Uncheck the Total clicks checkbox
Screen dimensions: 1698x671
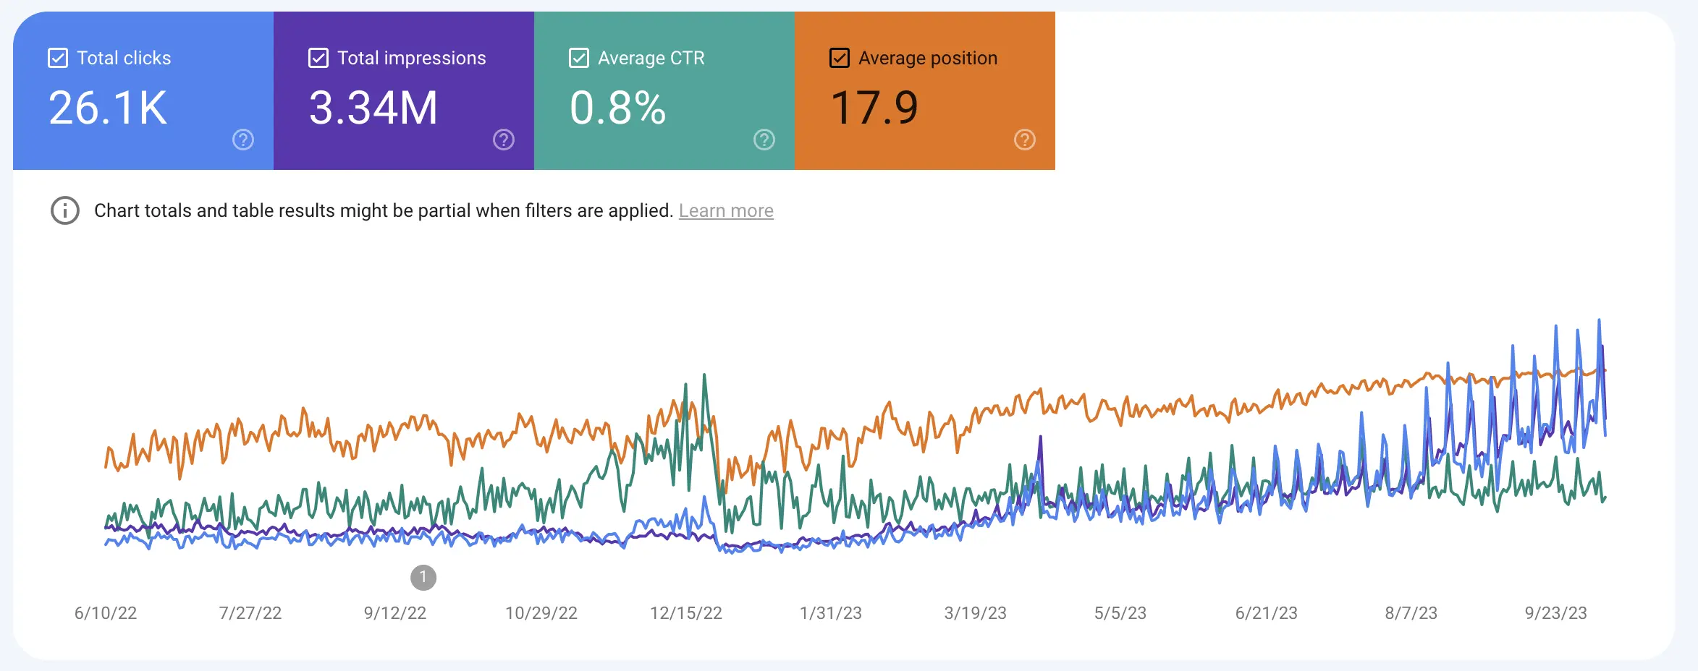(x=58, y=58)
